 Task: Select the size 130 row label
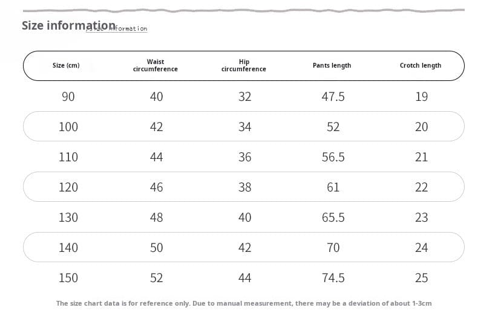point(68,217)
